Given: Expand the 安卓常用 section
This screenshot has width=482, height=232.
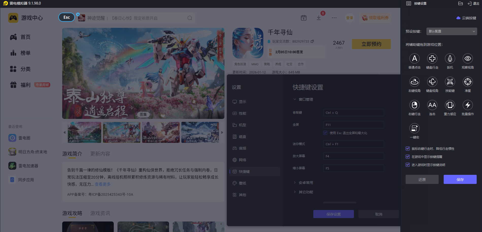Looking at the screenshot, I should [295, 182].
